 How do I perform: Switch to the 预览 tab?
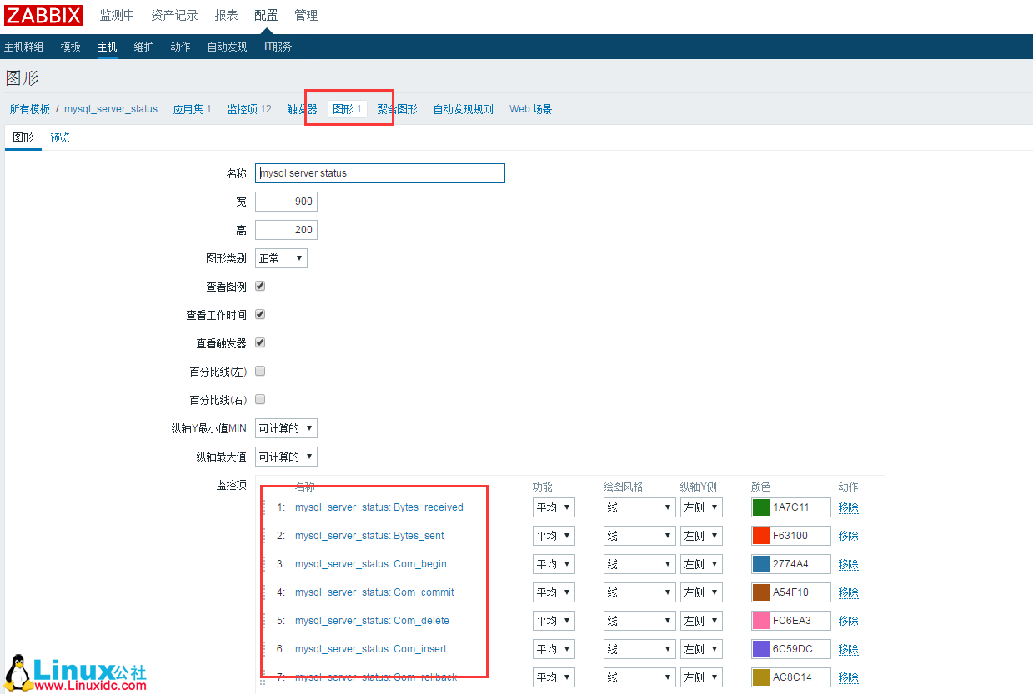pos(59,137)
